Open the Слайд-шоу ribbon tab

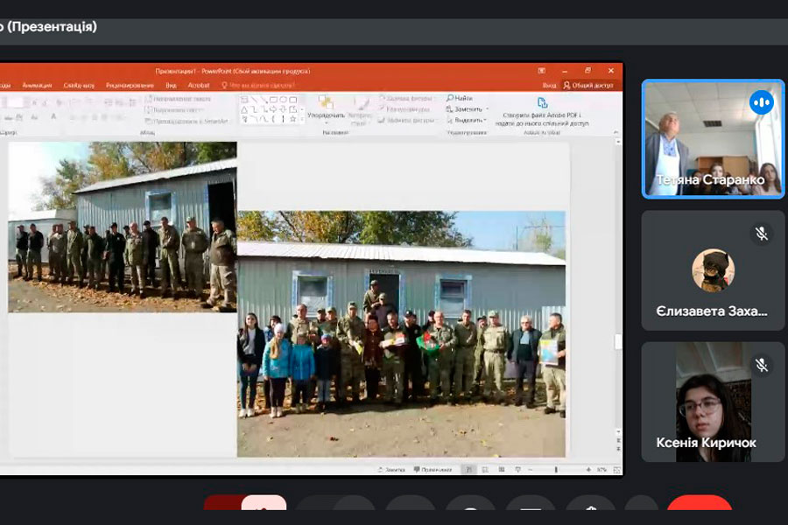coord(79,86)
